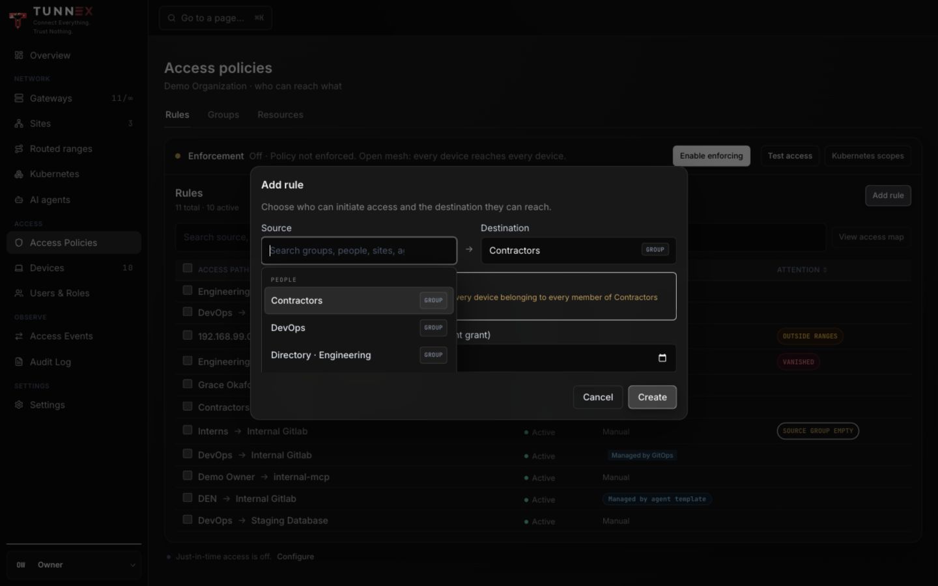
Task: Click the Add rule button in Rules panel
Action: (888, 195)
